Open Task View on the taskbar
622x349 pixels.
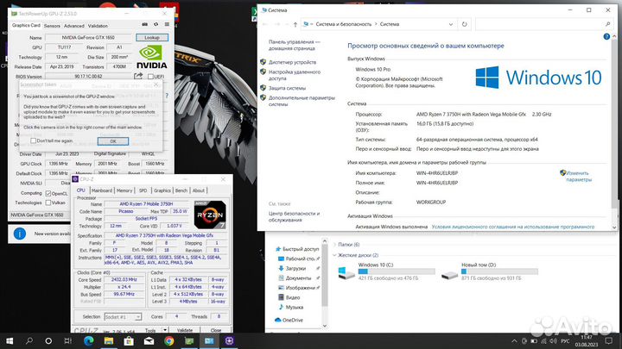click(x=68, y=340)
